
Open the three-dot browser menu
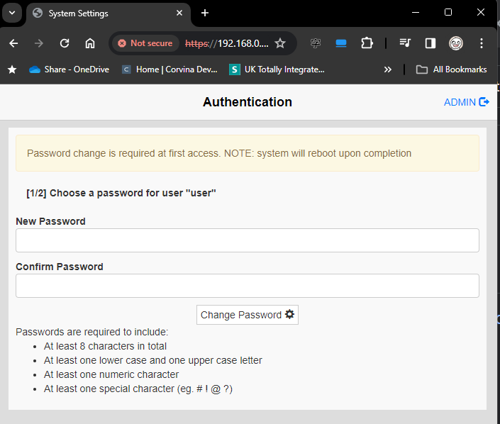click(x=481, y=43)
